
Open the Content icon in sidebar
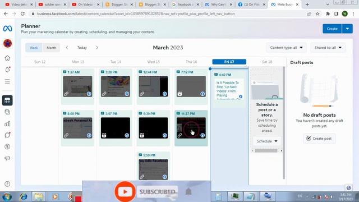pyautogui.click(x=7, y=112)
